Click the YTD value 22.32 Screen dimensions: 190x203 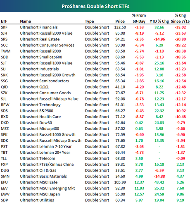tap(159, 111)
